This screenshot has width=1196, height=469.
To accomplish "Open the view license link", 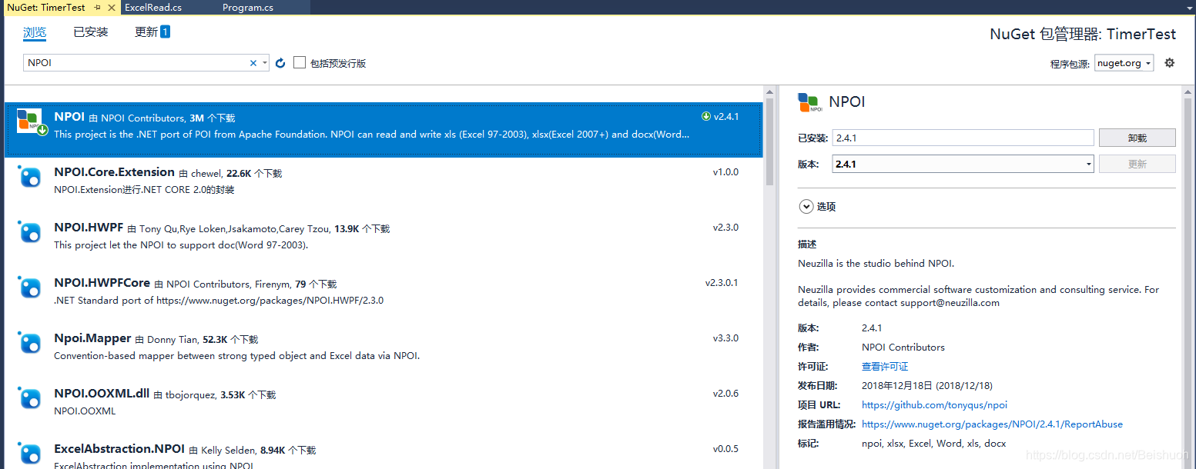I will [x=885, y=367].
